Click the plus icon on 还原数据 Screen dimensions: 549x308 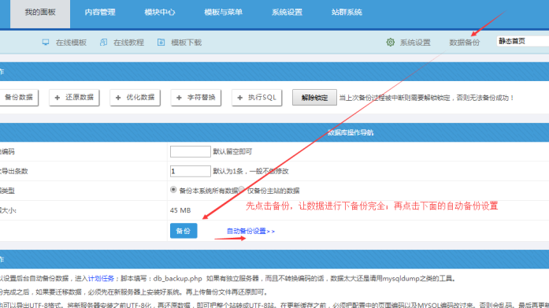[x=57, y=98]
